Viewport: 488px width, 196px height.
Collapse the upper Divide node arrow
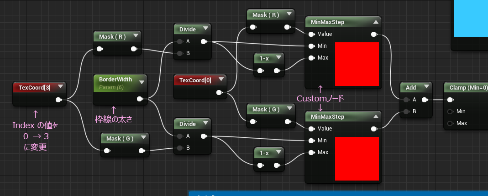point(205,29)
